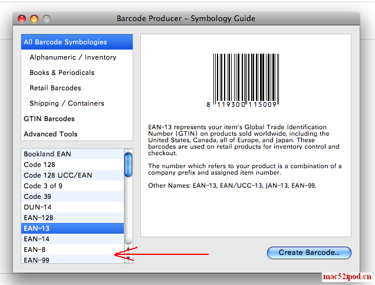375x285 pixels.
Task: Select GTIN Barcodes category
Action: point(77,119)
